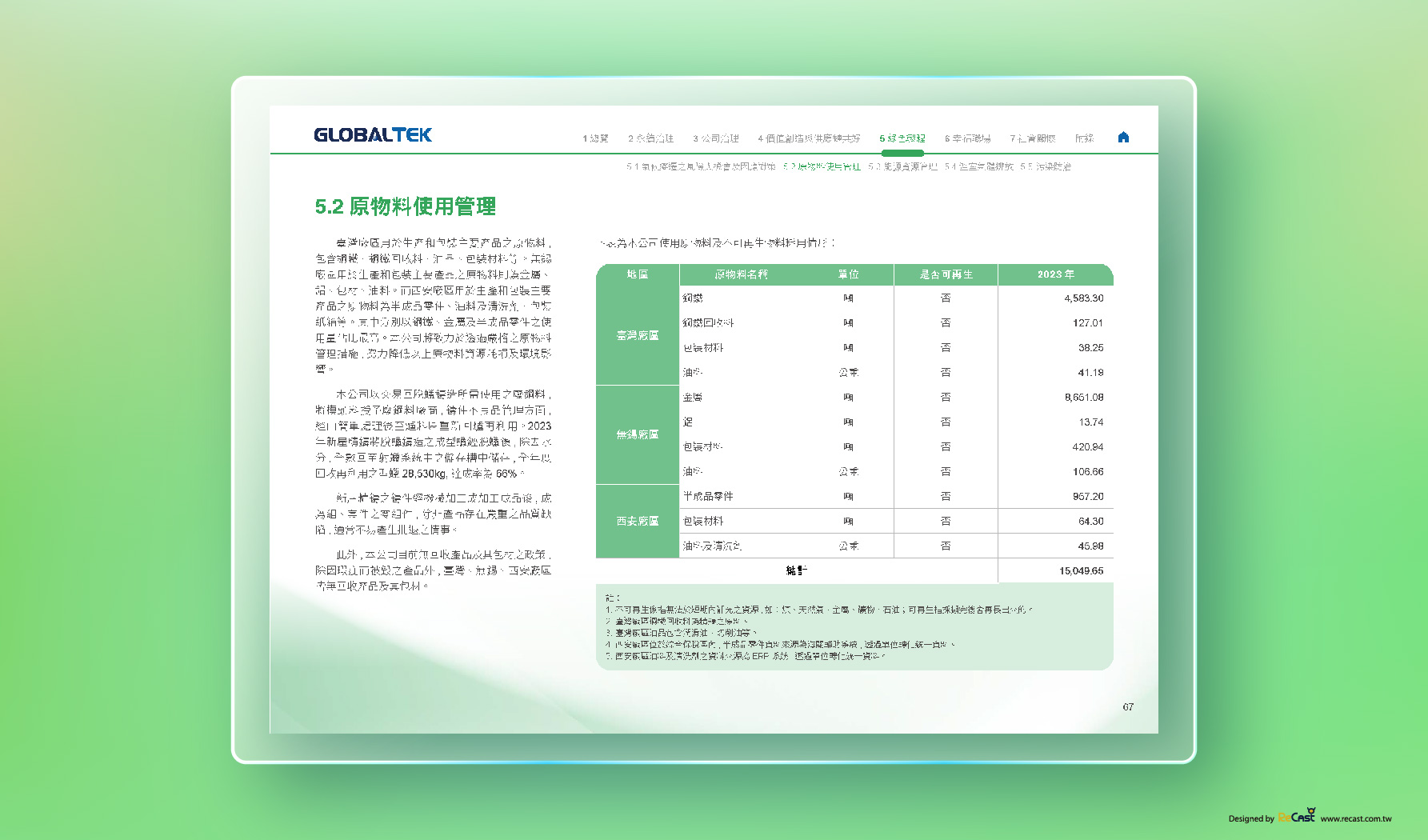
Task: Click the 臺灣廠區 region cell
Action: tap(638, 335)
